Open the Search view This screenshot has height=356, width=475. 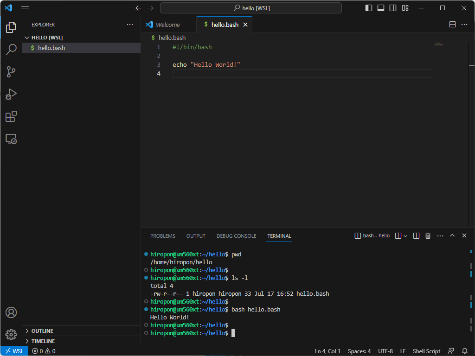pyautogui.click(x=11, y=49)
